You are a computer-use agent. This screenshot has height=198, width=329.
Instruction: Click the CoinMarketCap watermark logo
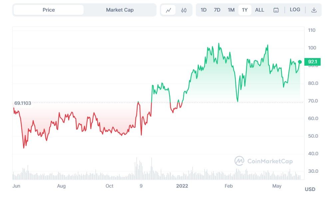click(x=263, y=161)
